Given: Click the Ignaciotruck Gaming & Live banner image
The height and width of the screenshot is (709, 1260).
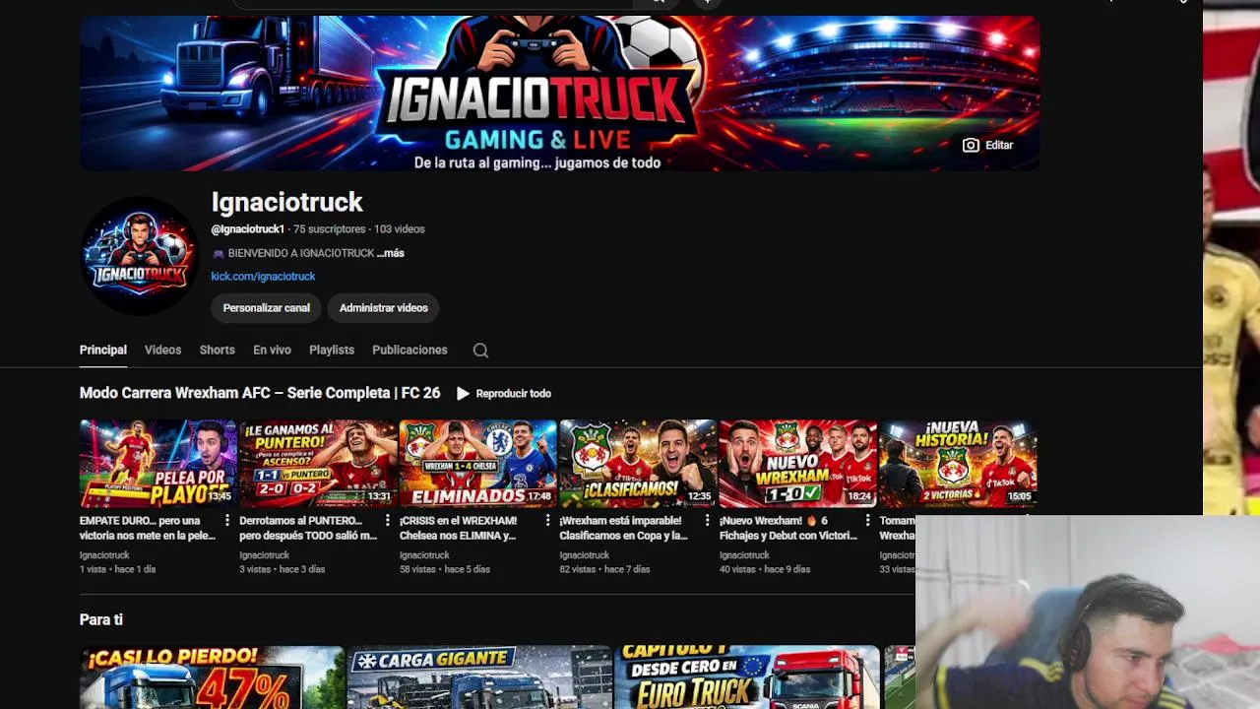Looking at the screenshot, I should tap(559, 94).
